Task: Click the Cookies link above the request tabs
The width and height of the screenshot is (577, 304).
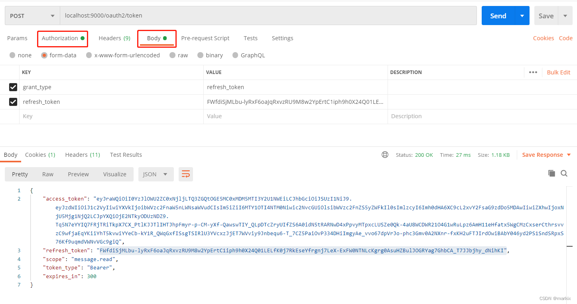Action: (544, 38)
